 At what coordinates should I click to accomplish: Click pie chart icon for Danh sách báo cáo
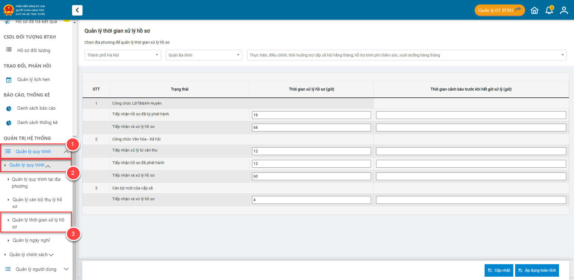(9, 108)
